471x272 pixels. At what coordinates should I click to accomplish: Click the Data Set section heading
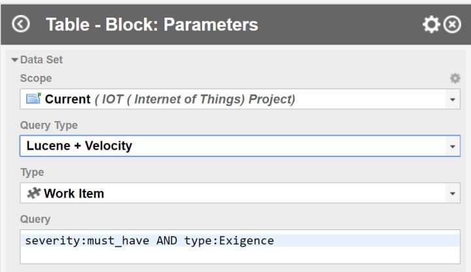[x=41, y=59]
